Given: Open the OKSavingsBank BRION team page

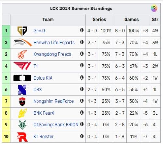Looking at the screenshot, I should coord(56,125).
